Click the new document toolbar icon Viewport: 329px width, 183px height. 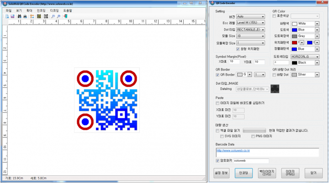[x=7, y=16]
